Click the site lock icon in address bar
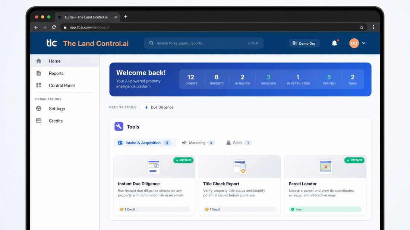410x230 pixels. coord(65,27)
